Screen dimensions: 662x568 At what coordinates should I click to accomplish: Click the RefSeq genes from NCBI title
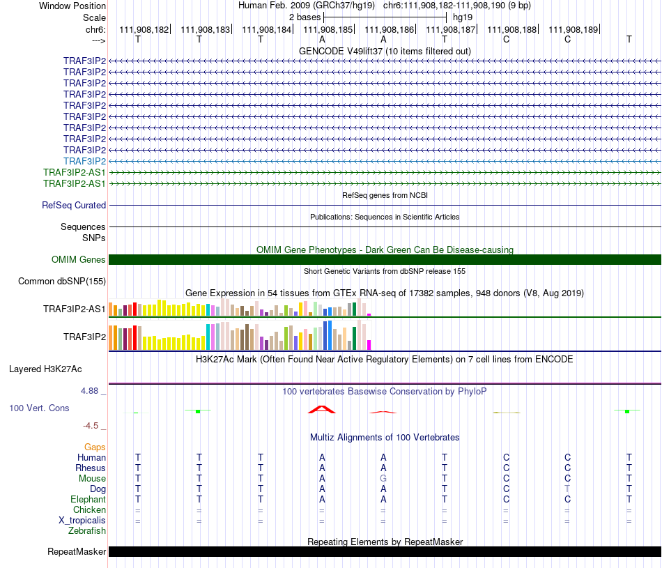point(385,195)
